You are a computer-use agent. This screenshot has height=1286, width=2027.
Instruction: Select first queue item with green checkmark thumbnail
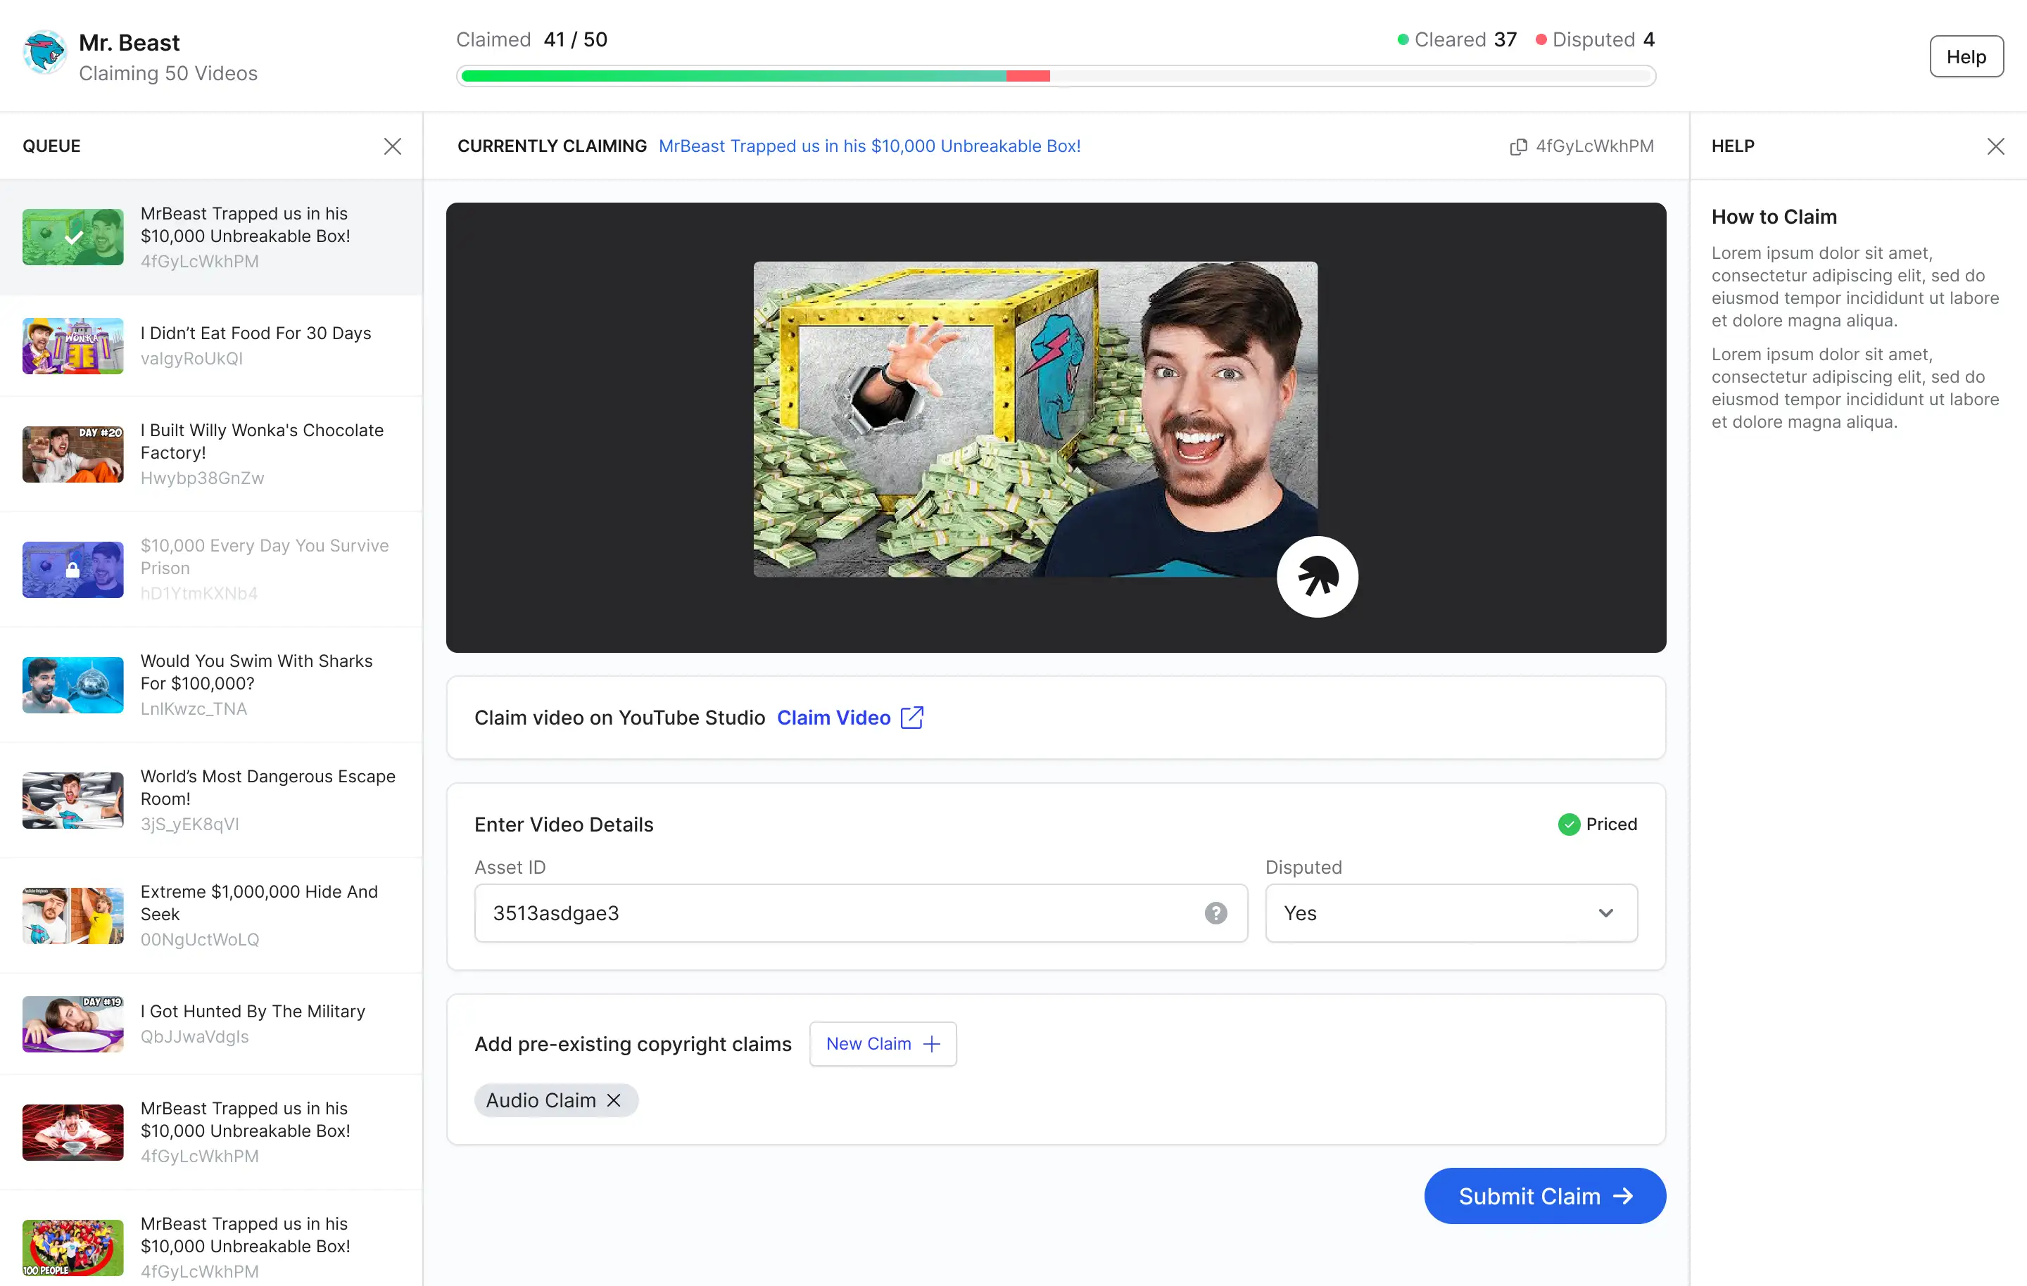[210, 237]
